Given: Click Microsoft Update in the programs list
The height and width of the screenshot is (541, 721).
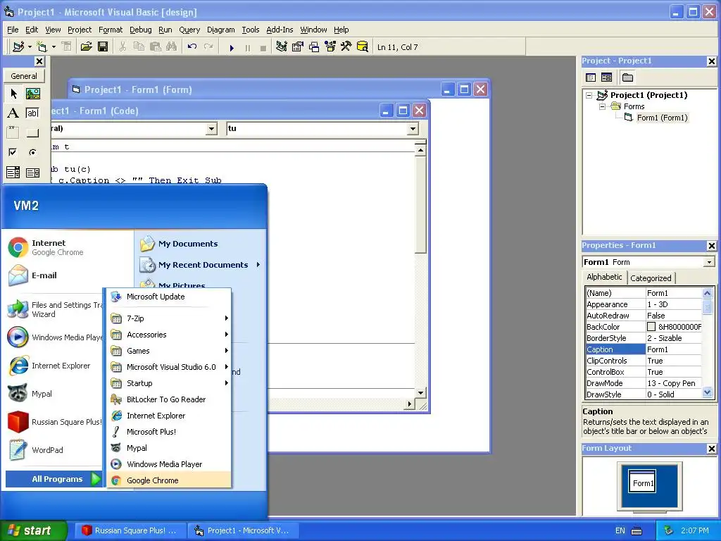Looking at the screenshot, I should tap(169, 297).
